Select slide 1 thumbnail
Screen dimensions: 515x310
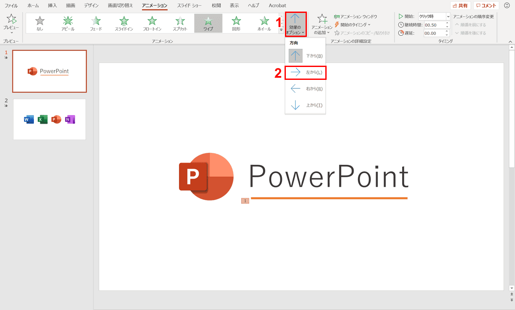click(49, 71)
